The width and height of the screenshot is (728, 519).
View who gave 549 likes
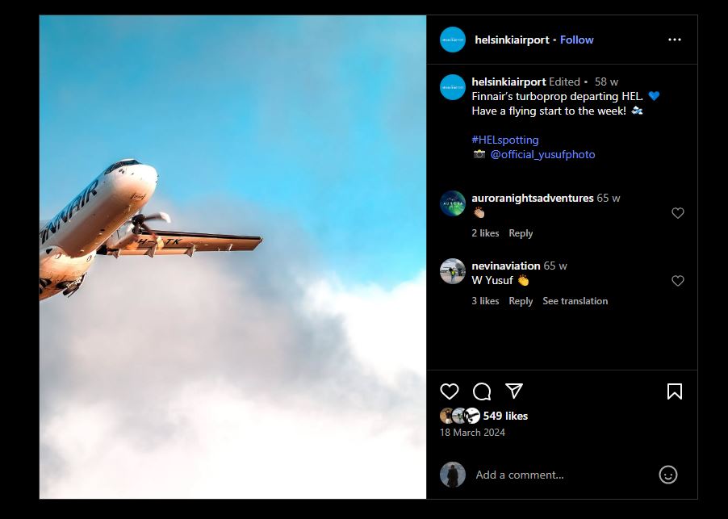(505, 416)
